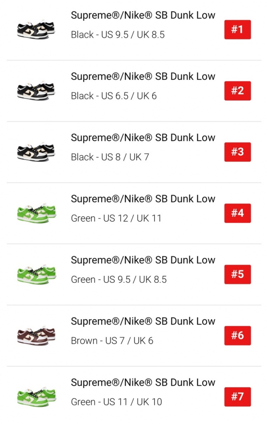Click the 'Black - US 6.5 / UK 6' text
The width and height of the screenshot is (268, 424).
click(x=114, y=96)
